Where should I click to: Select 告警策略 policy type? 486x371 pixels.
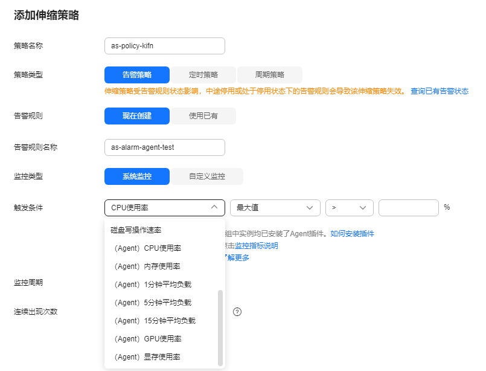(137, 75)
